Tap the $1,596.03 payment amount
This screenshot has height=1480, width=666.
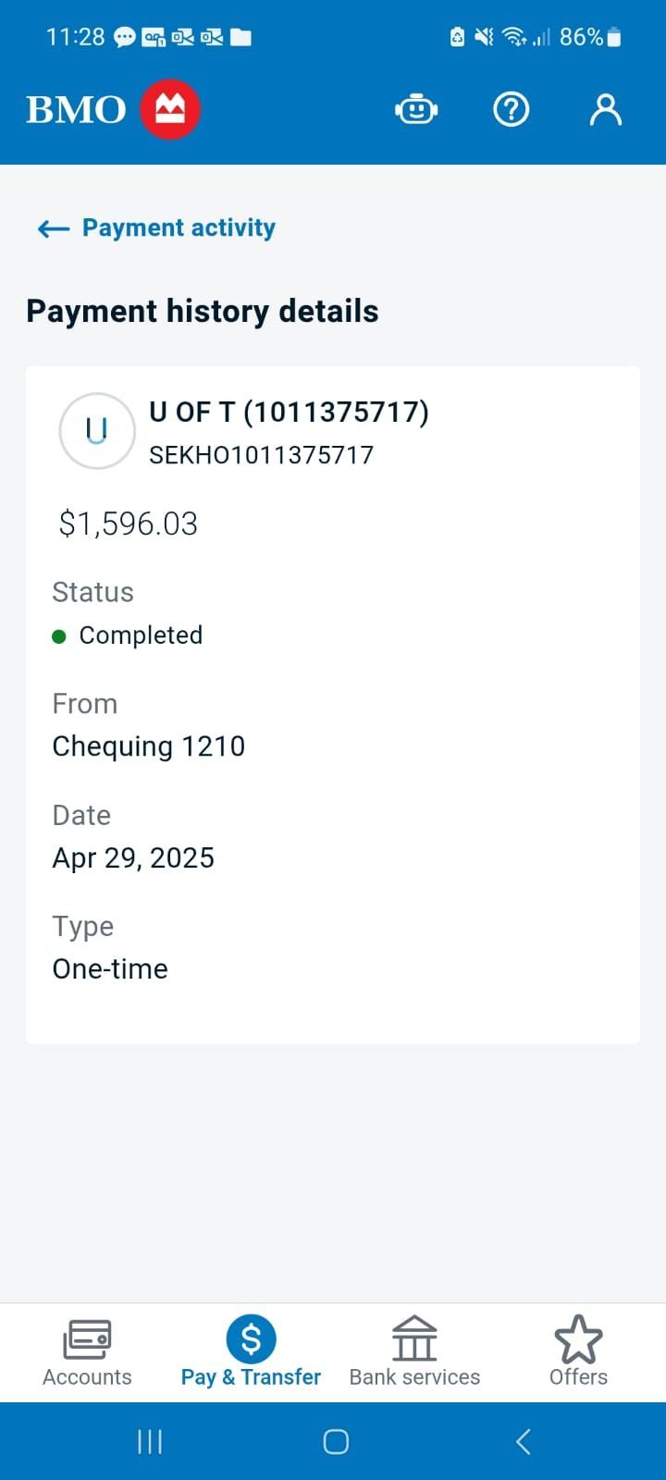pyautogui.click(x=129, y=524)
